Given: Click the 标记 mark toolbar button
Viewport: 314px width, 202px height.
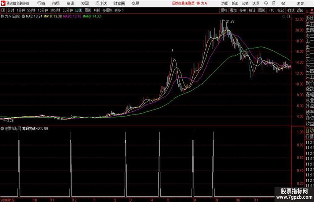Looking at the screenshot, I should point(280,10).
